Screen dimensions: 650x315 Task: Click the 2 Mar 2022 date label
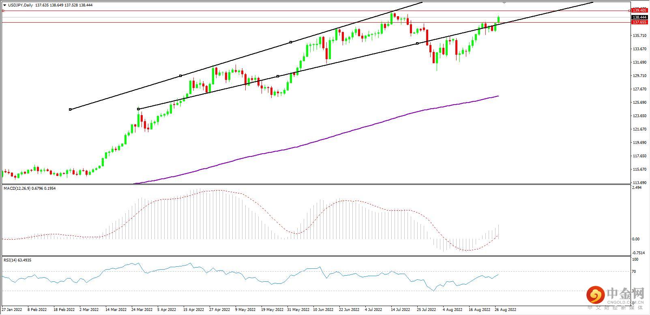click(89, 309)
